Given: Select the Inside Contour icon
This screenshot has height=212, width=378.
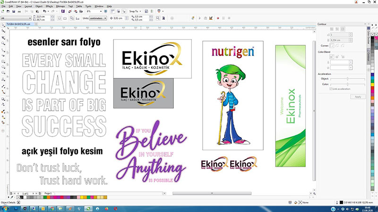Looking at the screenshot, I should click(337, 29).
